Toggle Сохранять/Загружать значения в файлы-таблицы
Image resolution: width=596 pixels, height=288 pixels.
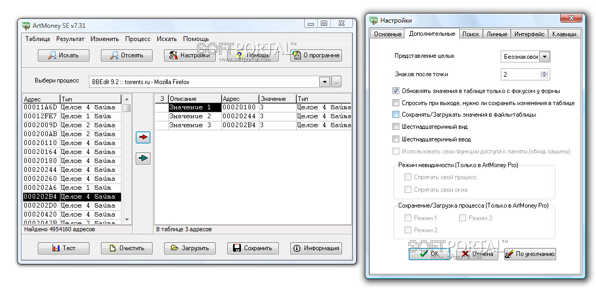click(x=396, y=115)
